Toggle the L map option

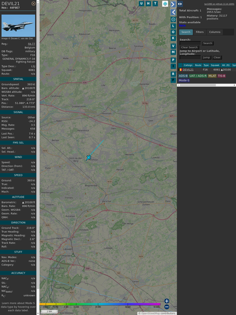[173, 26]
